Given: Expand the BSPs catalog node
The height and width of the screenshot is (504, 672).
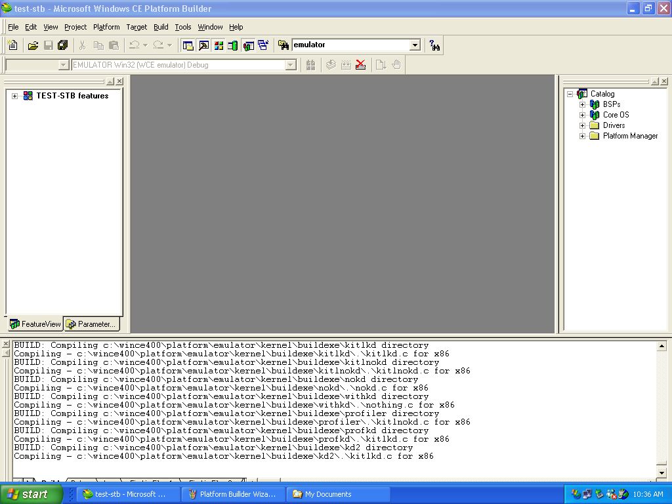Looking at the screenshot, I should pyautogui.click(x=582, y=104).
